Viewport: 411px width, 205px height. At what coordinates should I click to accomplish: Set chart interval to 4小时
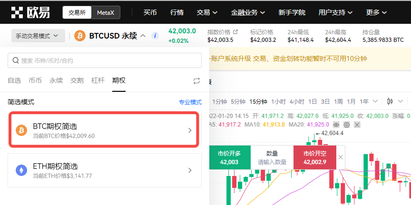coord(297,101)
